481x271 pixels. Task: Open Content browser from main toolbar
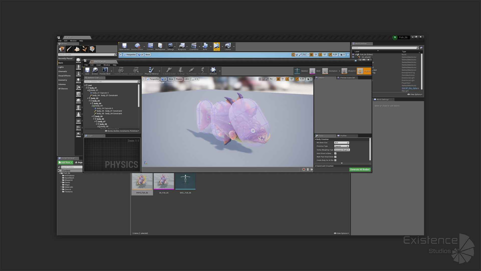(150, 47)
